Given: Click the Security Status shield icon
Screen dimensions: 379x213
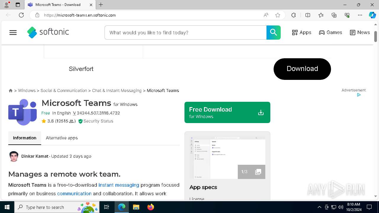Looking at the screenshot, I should tap(80, 121).
